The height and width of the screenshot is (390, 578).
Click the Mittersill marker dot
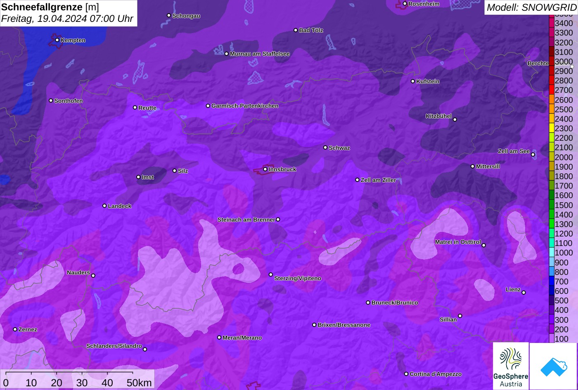click(473, 166)
